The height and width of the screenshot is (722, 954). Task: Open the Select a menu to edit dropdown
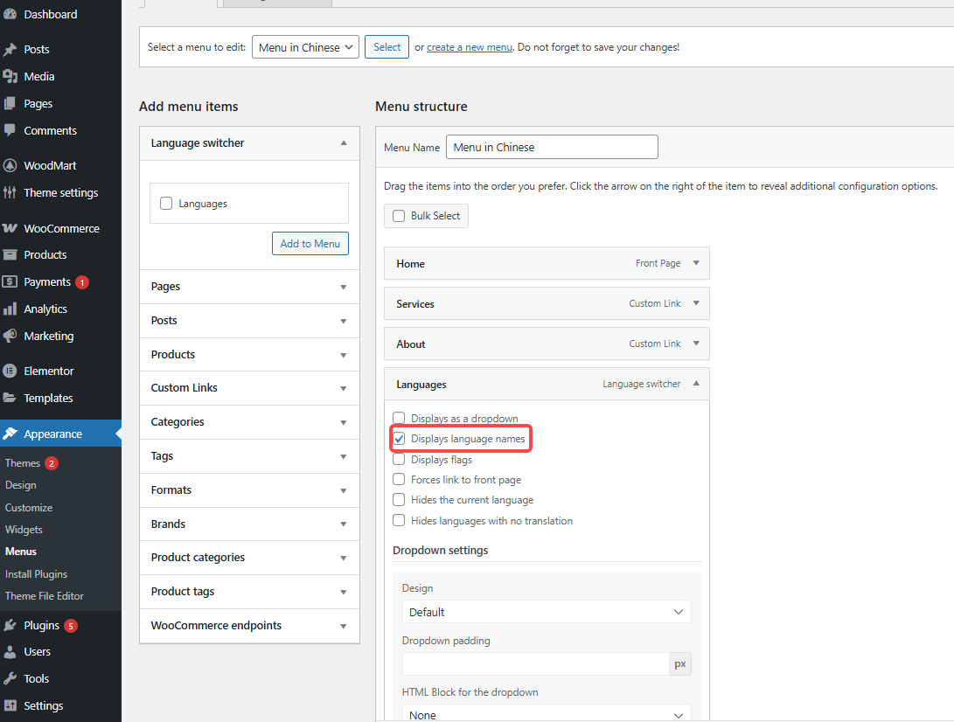click(x=305, y=47)
